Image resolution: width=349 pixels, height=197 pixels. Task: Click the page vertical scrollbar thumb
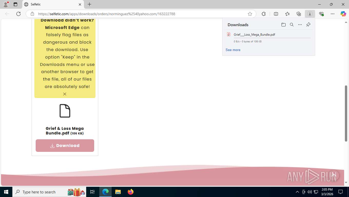[x=346, y=113]
